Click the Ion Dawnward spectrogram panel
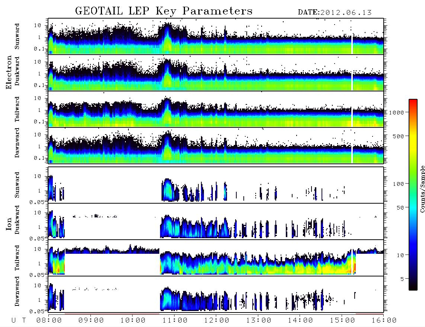 pos(216,294)
